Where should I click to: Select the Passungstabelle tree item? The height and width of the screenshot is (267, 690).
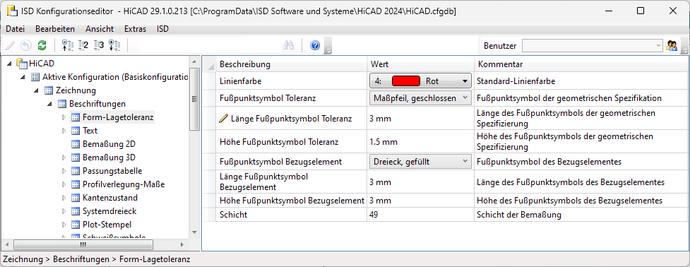(x=112, y=171)
